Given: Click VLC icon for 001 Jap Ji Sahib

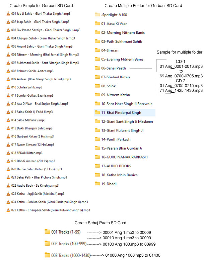Looking at the screenshot, I should tap(8, 14).
